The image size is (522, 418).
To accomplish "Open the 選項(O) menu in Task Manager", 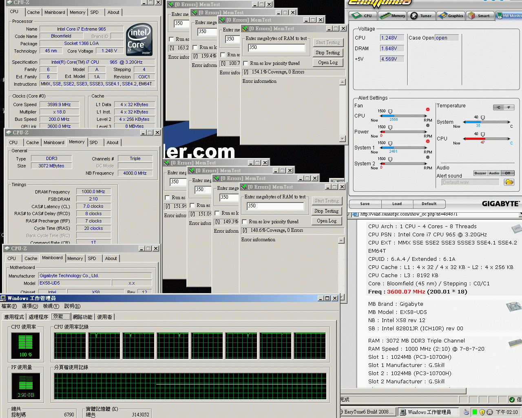I will click(30, 306).
